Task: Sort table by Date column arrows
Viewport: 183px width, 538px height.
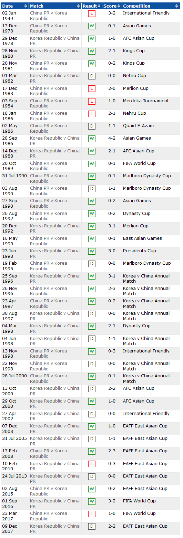Action: [26, 6]
